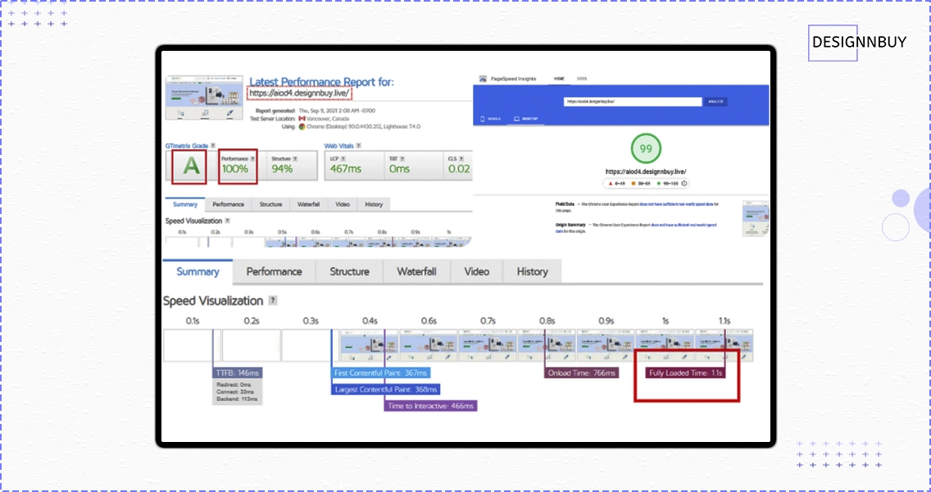The image size is (931, 492).
Task: Click the Largest Contentful Paint: 368ms marker
Action: (x=385, y=389)
